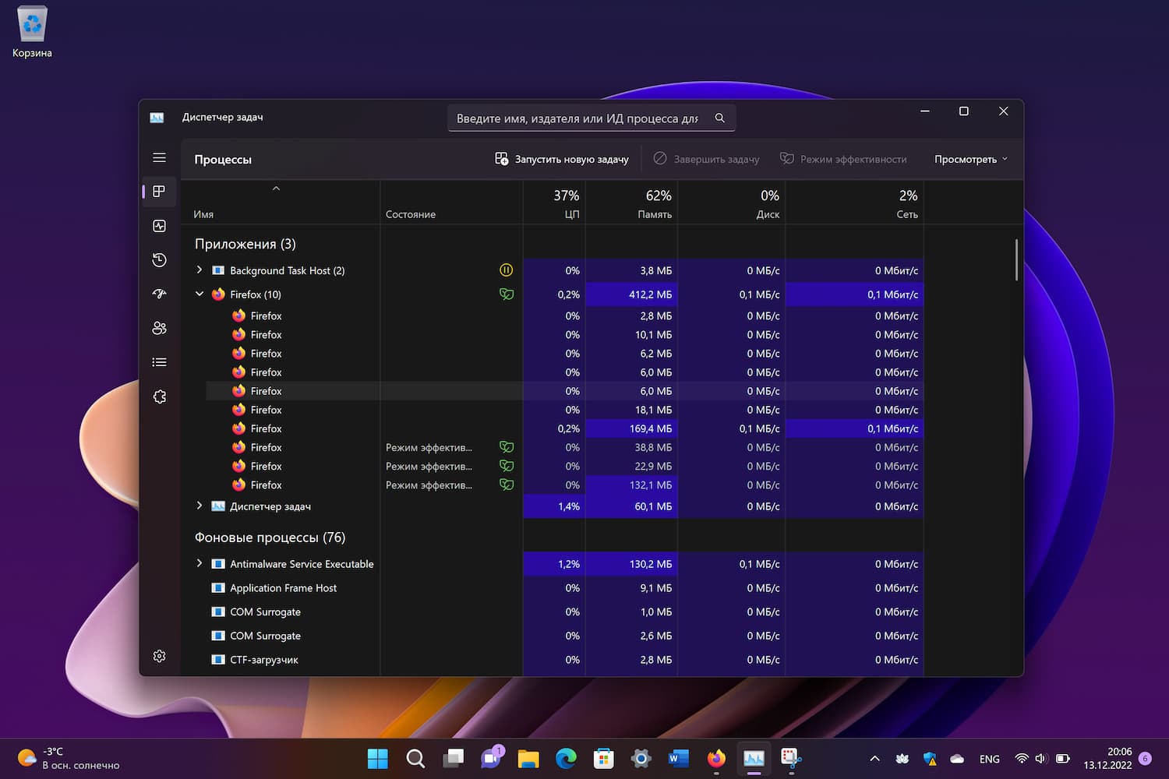Open the Details section
This screenshot has width=1169, height=779.
(x=159, y=361)
